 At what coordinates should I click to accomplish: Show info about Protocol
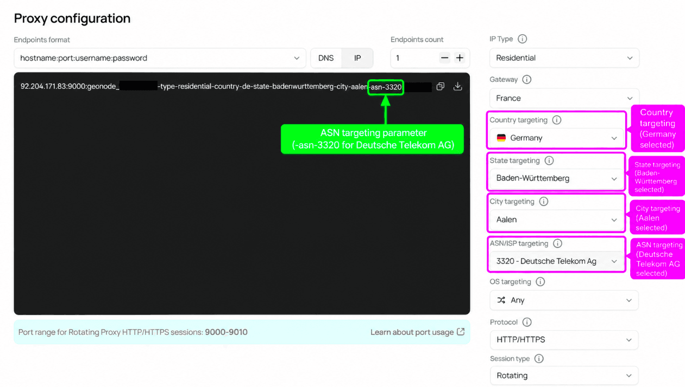tap(527, 322)
